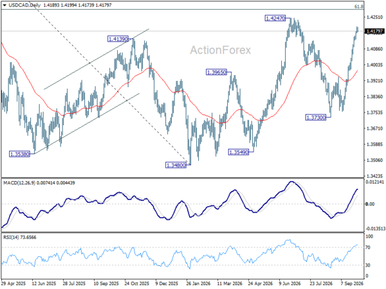
Task: Select the 9 Jun 2026 date marker
Action: click(289, 283)
